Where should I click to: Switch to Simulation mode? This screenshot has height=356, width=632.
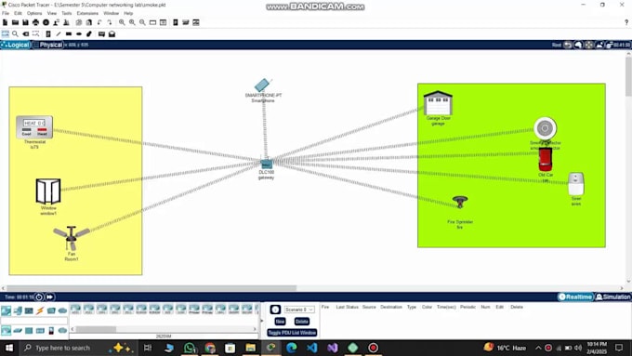click(x=612, y=297)
